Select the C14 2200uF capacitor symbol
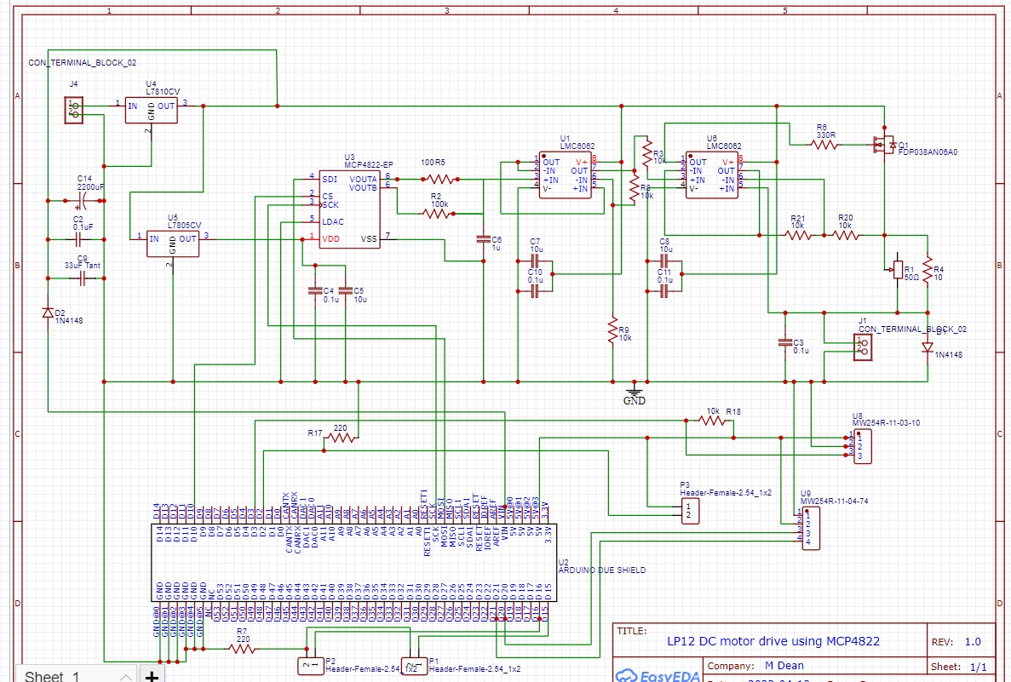The width and height of the screenshot is (1011, 682). [81, 201]
